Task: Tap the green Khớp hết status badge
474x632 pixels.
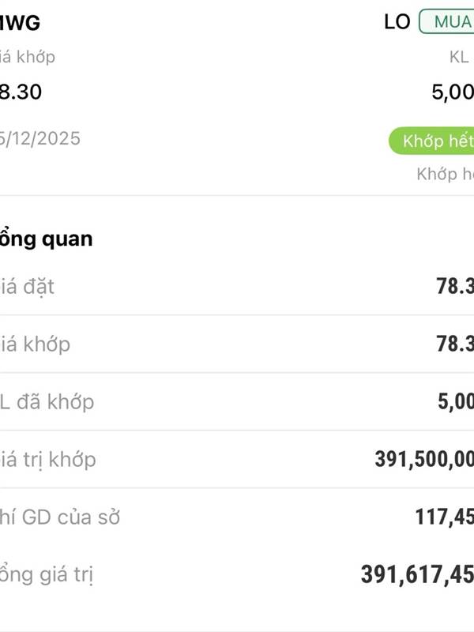Action: coord(433,141)
